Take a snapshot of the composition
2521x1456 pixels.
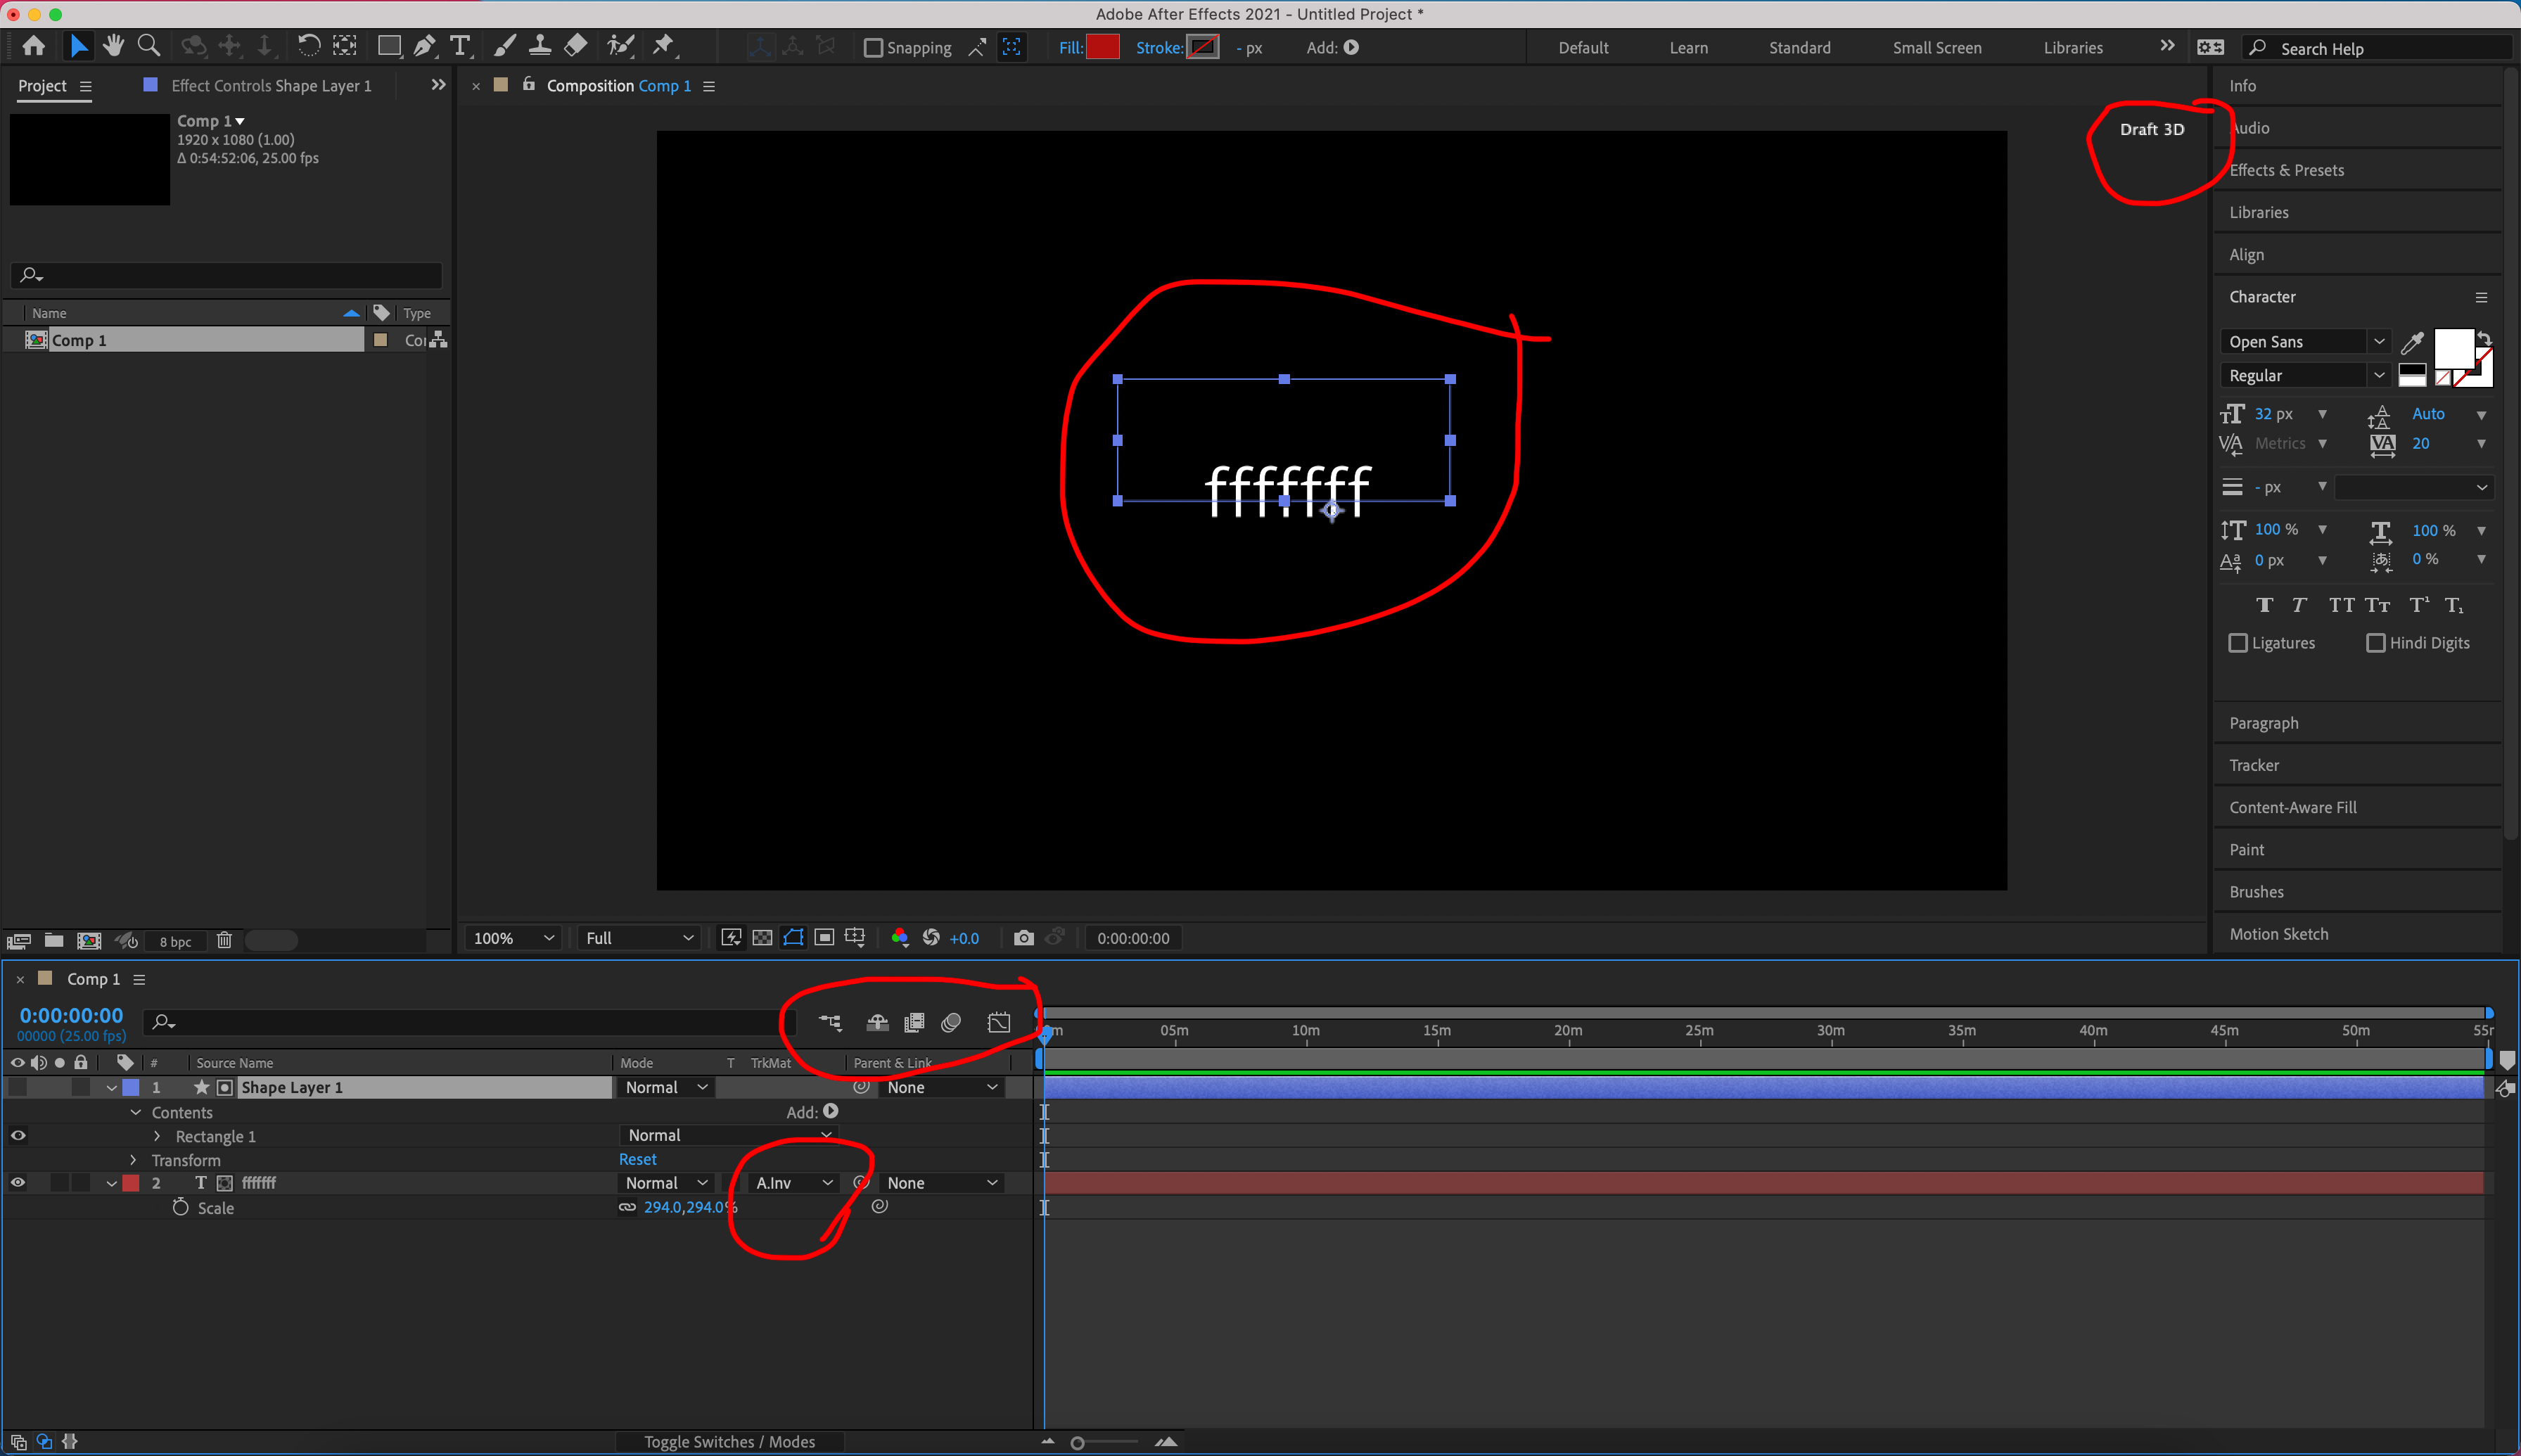(1023, 937)
